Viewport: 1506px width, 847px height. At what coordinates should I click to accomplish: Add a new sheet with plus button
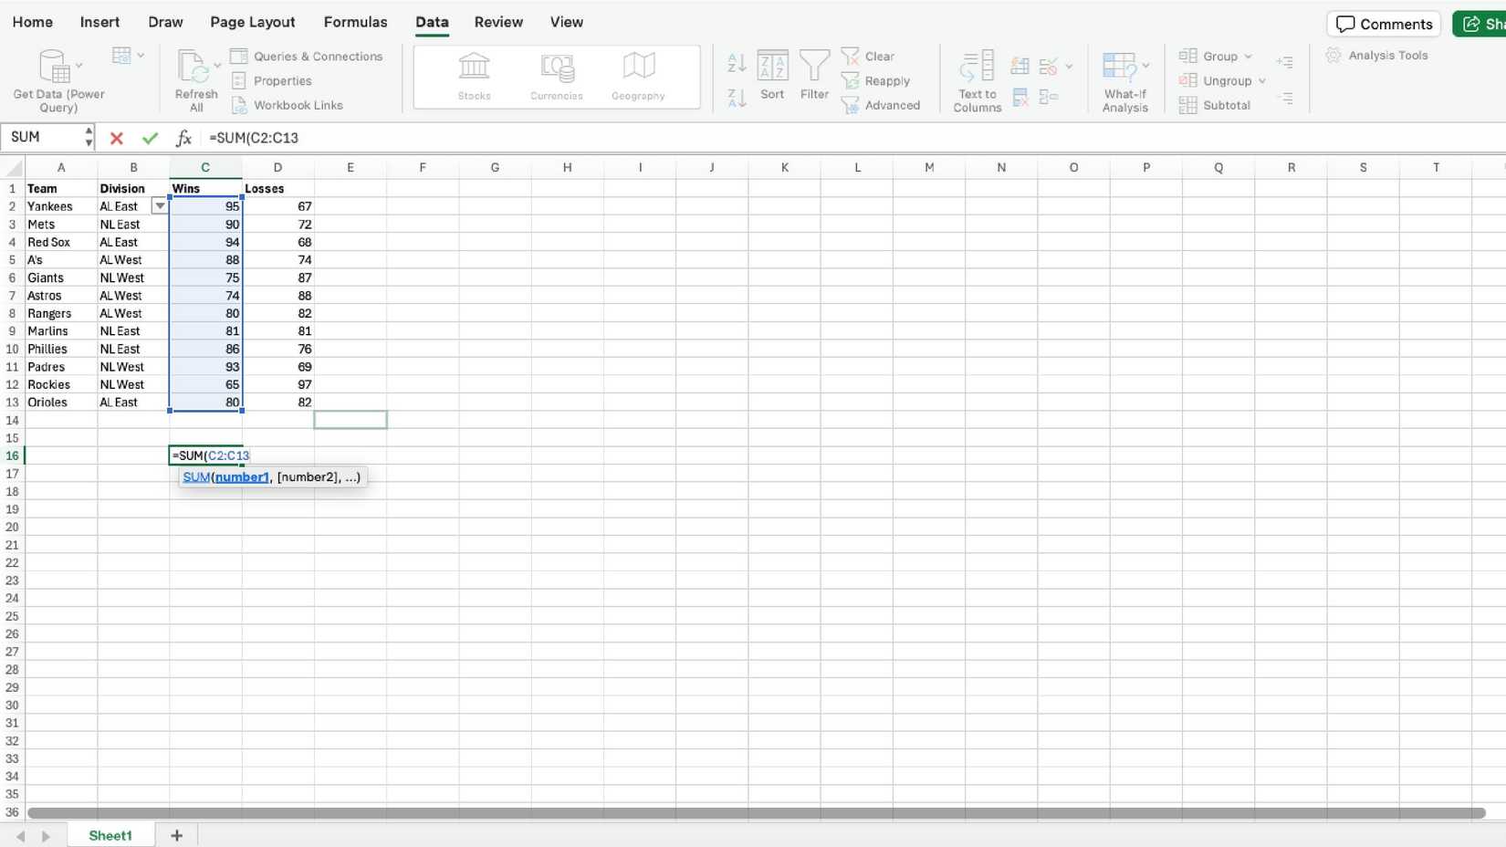point(177,835)
